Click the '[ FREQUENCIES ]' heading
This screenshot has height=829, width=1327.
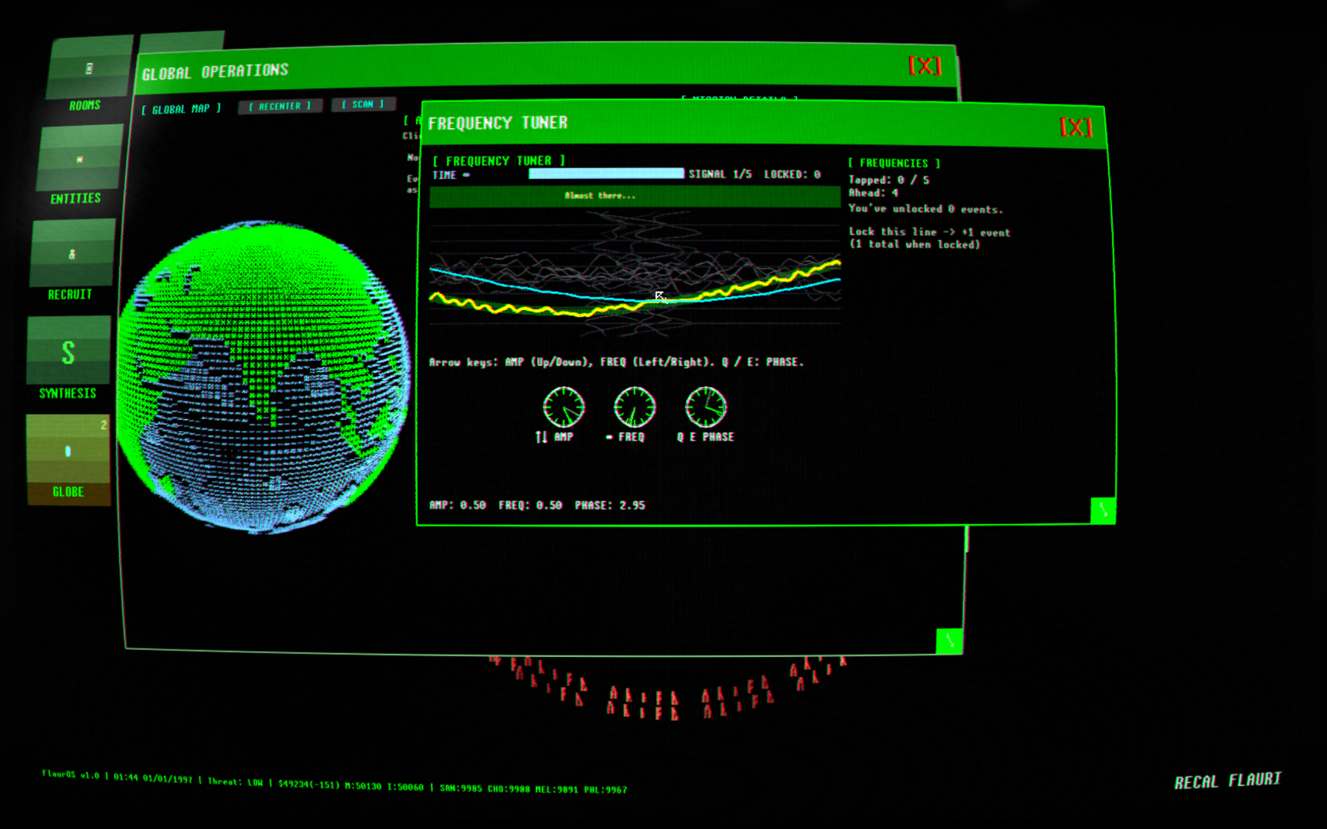tap(894, 163)
